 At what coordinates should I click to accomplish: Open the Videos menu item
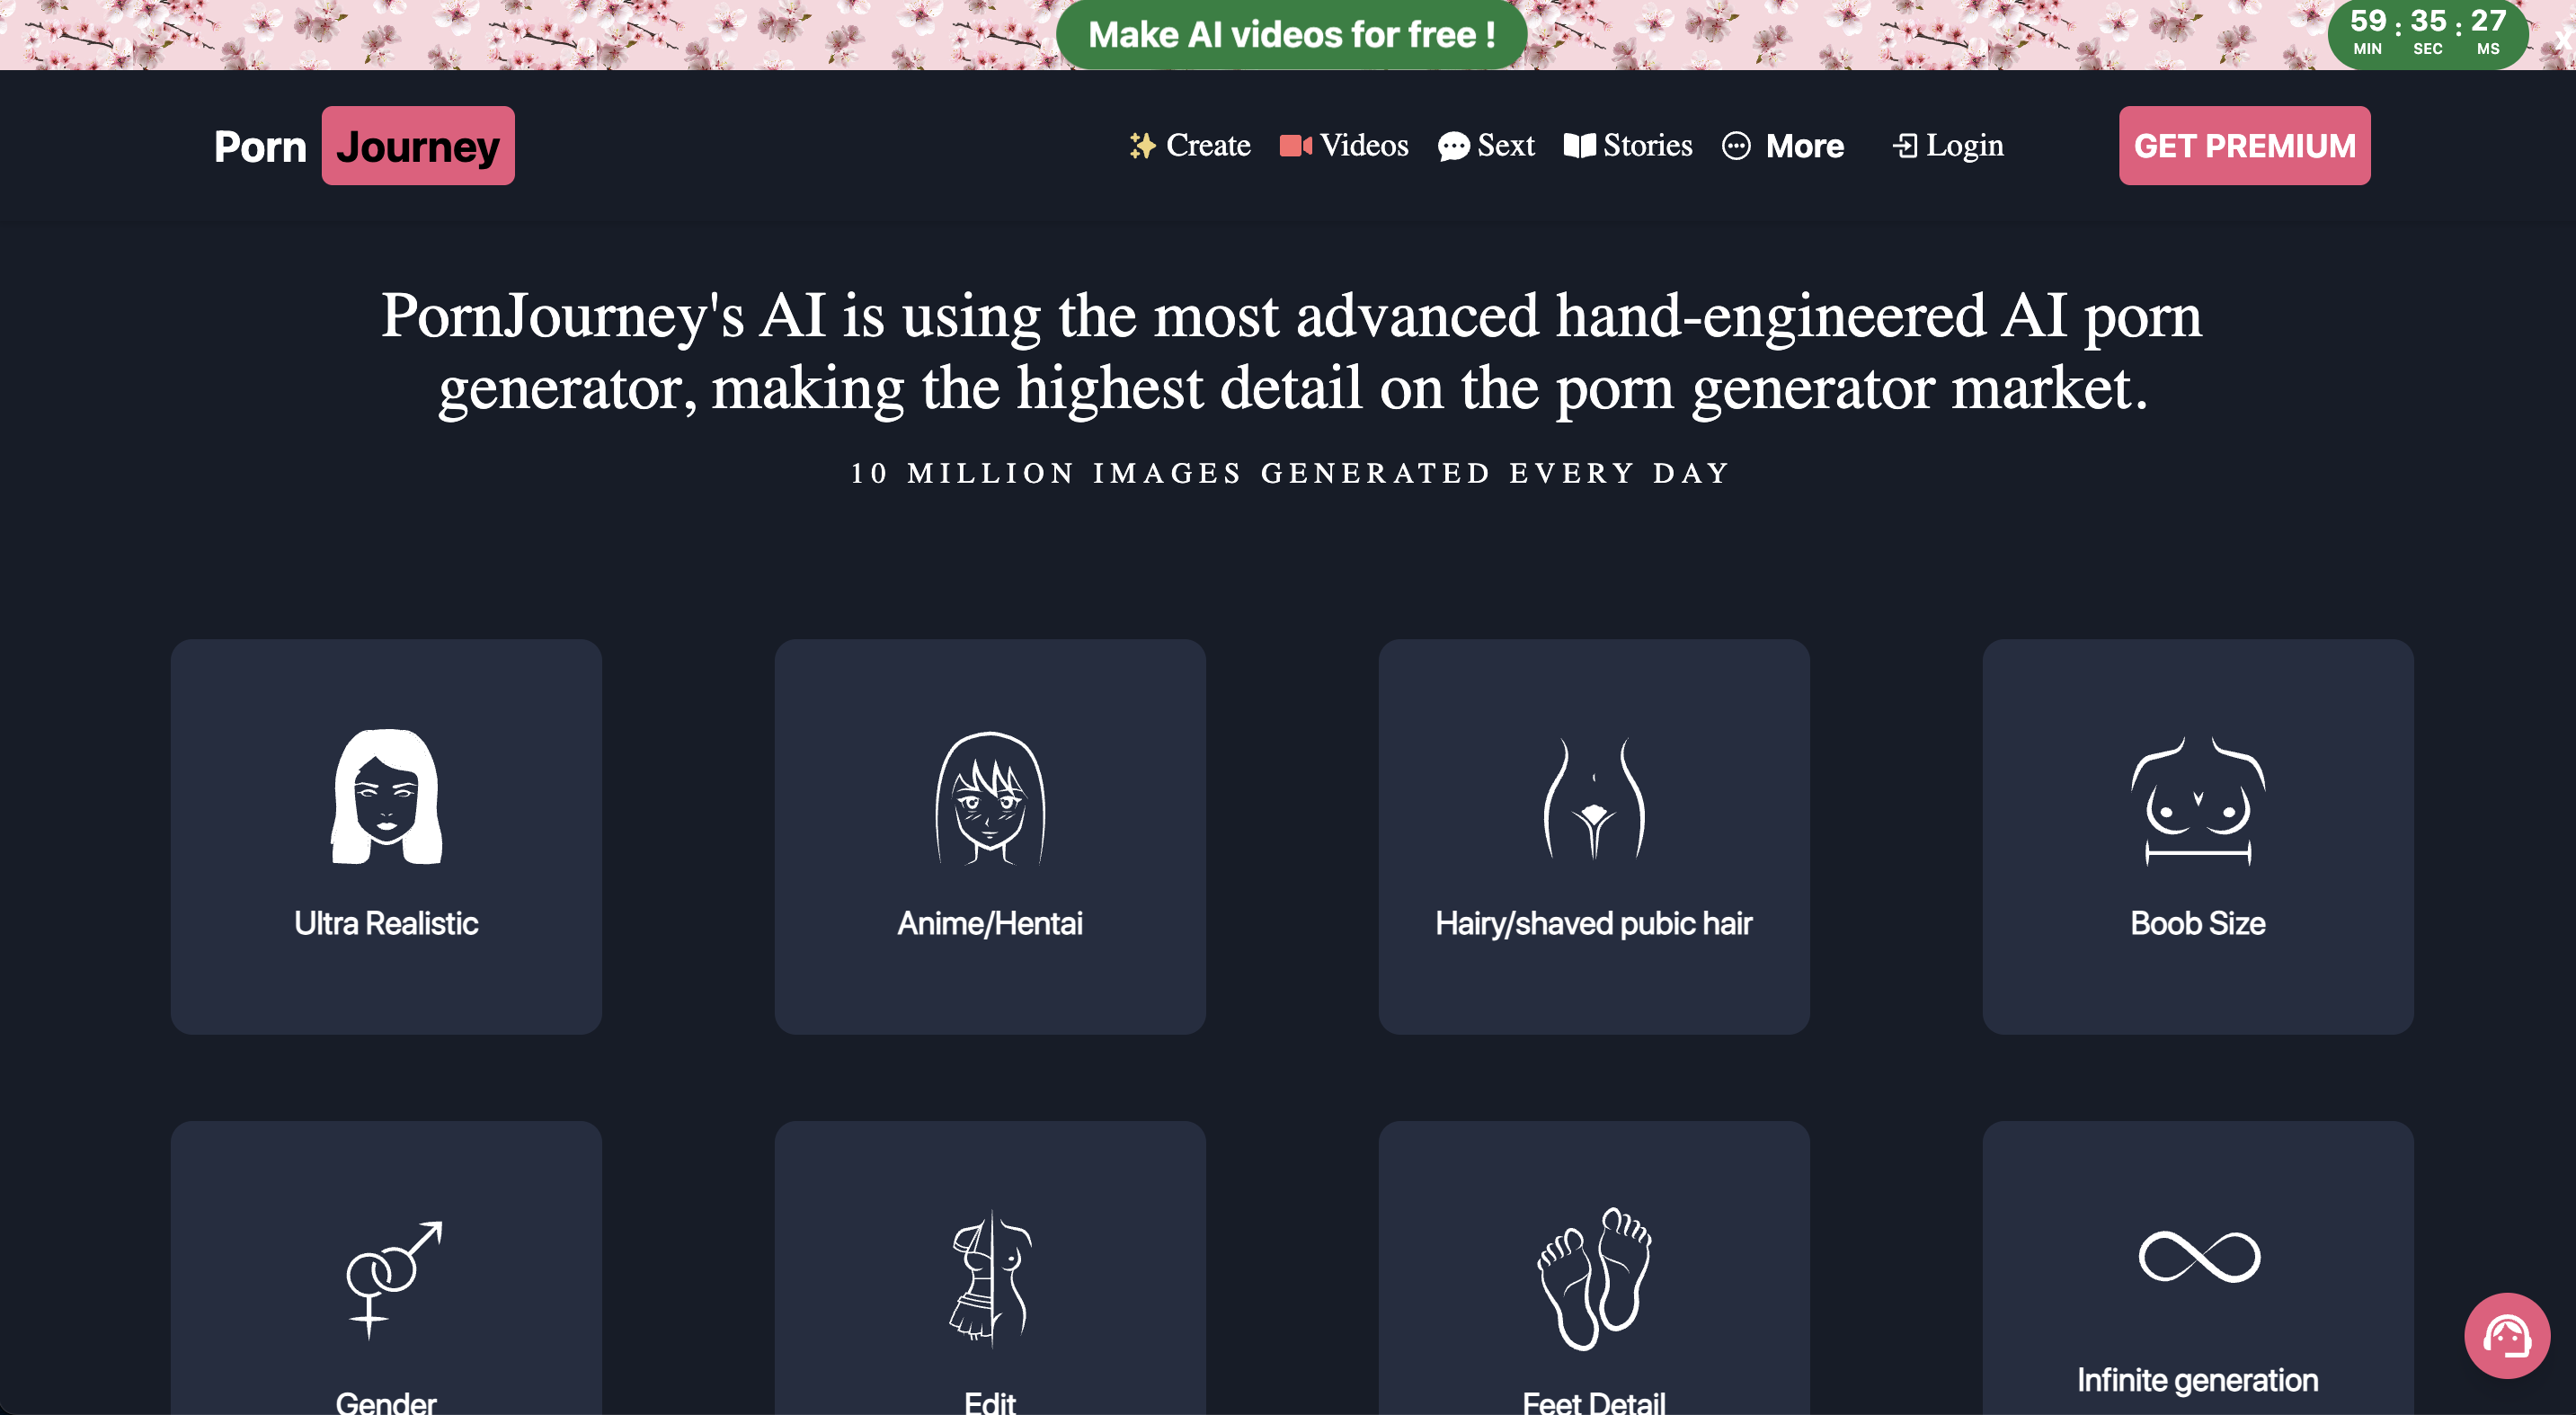1344,146
